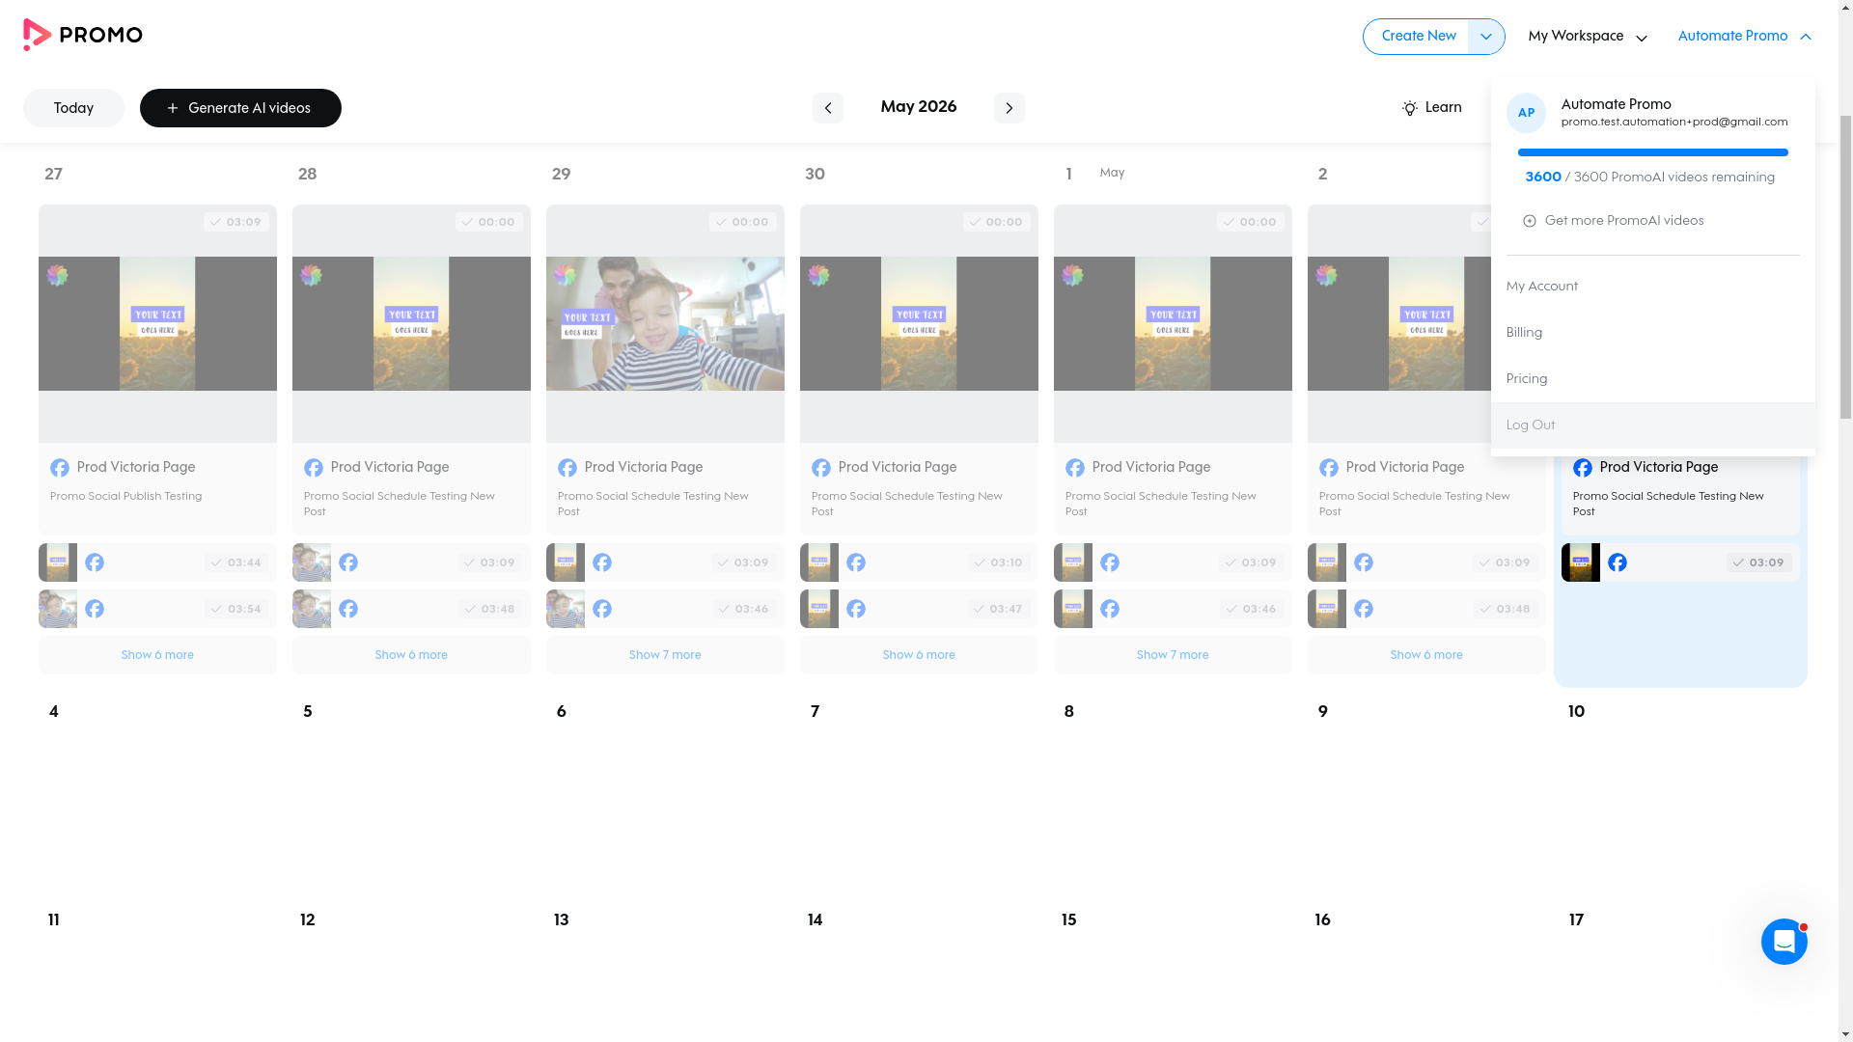Open Pricing menu item
1853x1042 pixels.
point(1652,379)
